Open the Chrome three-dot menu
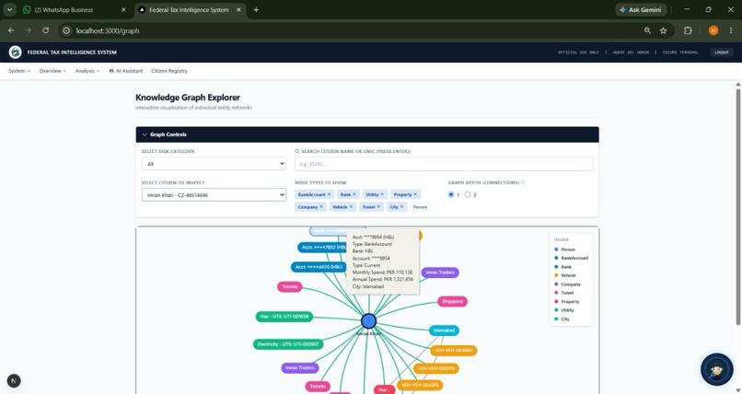Image resolution: width=742 pixels, height=394 pixels. tap(731, 30)
